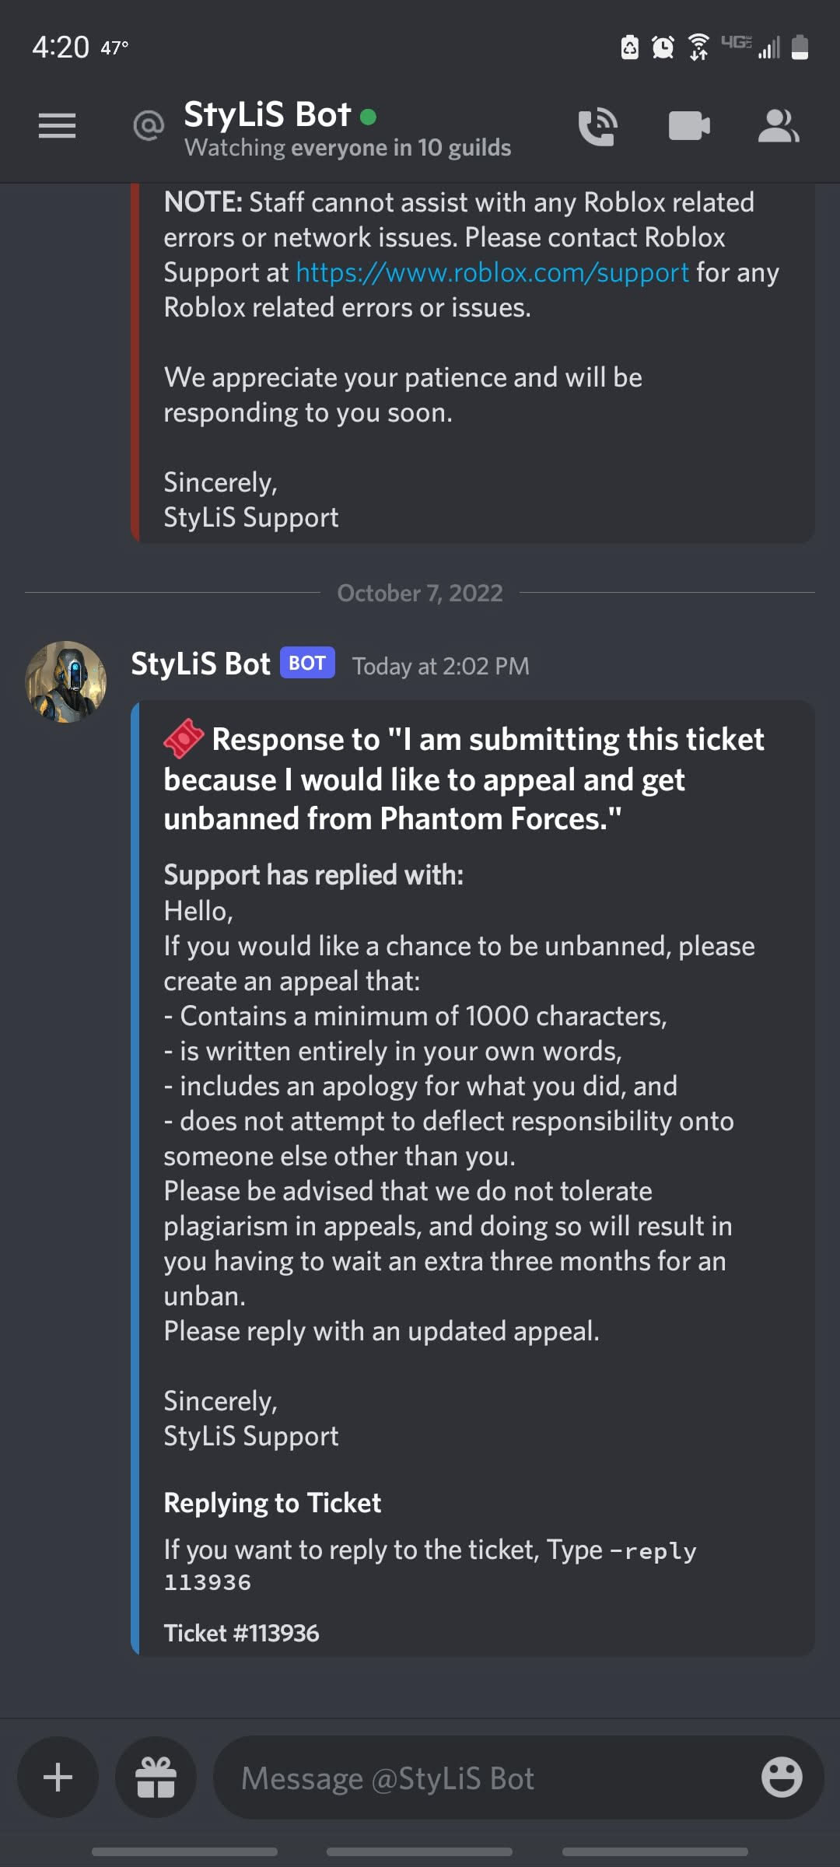Open the emoji picker
The width and height of the screenshot is (840, 1867).
[781, 1778]
